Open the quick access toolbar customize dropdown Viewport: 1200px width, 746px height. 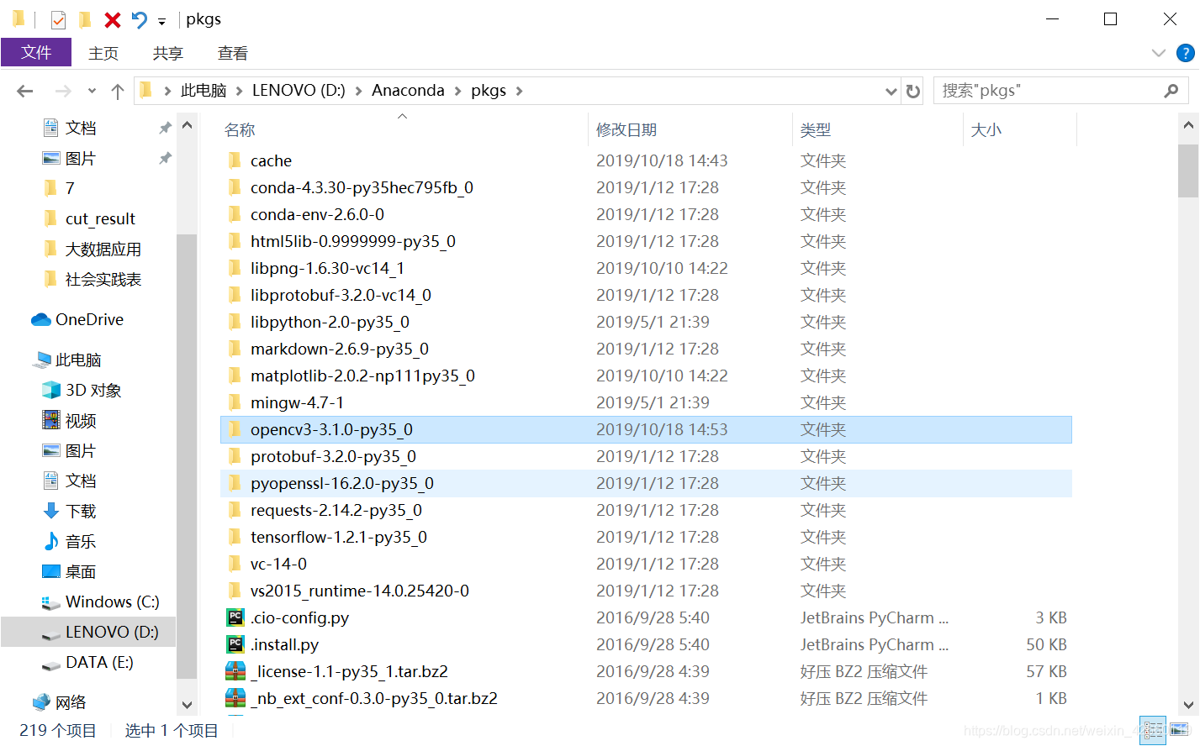click(161, 21)
